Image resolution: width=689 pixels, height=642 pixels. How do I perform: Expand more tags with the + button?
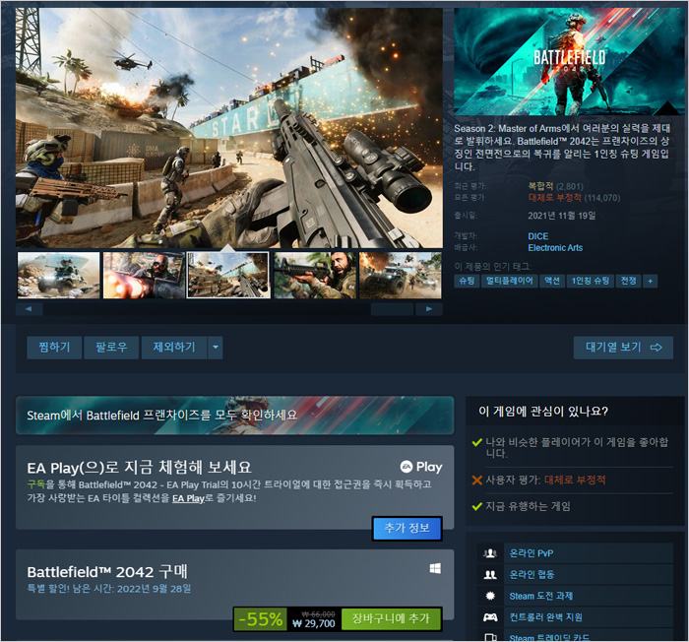pos(650,281)
